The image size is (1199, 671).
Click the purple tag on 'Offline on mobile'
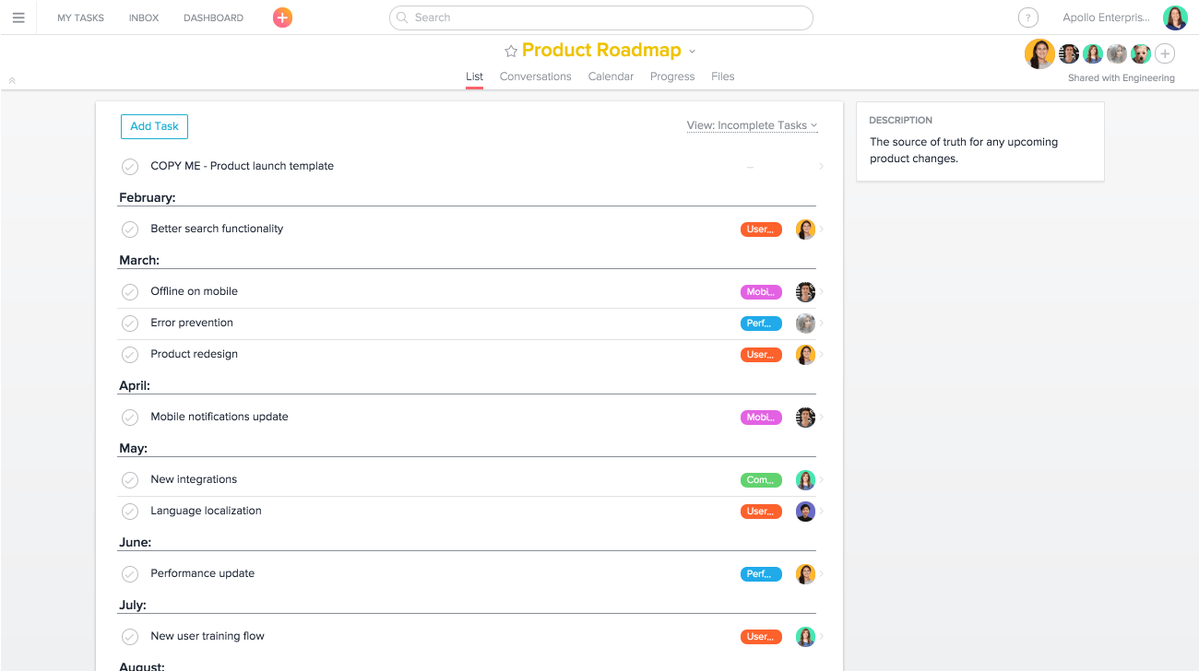(x=760, y=291)
